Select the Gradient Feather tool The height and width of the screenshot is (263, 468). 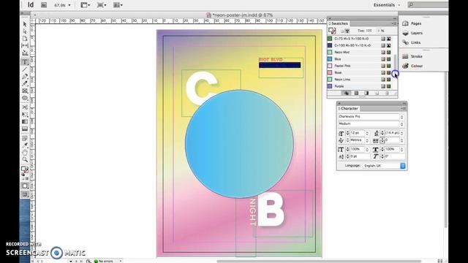[x=25, y=129]
